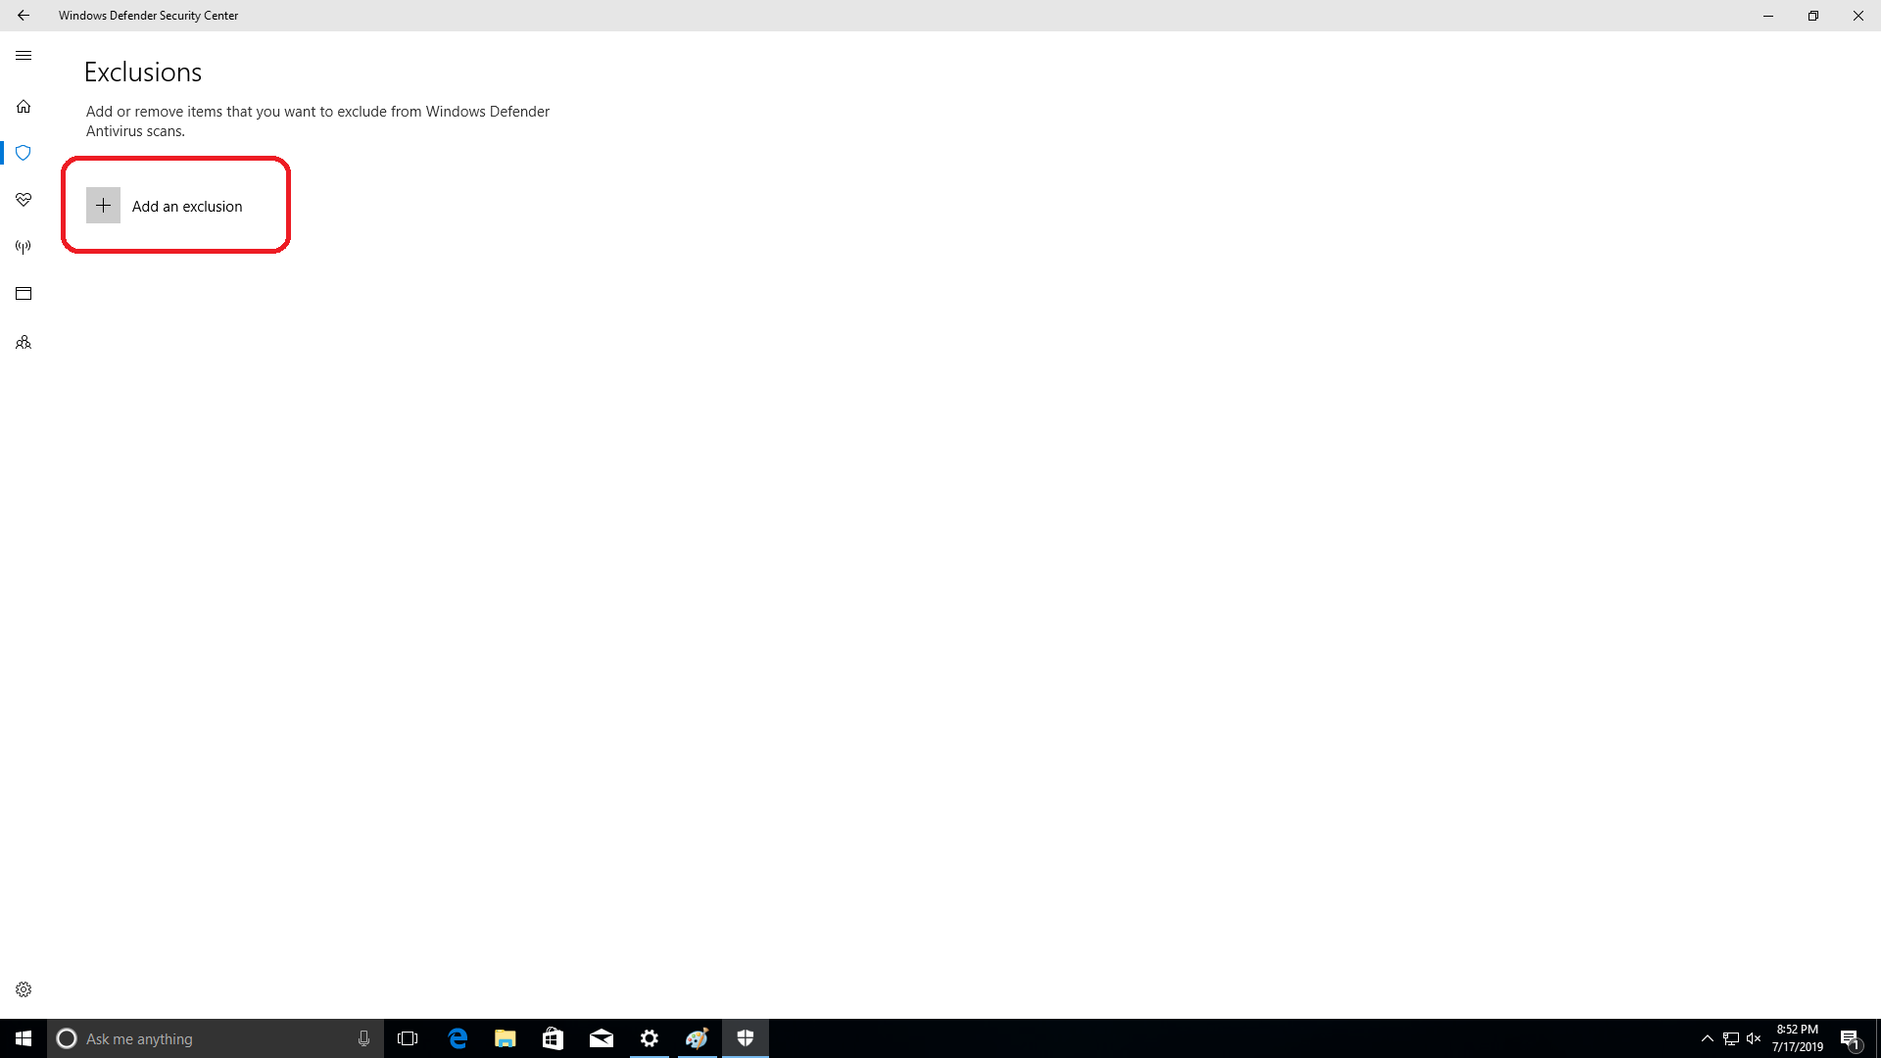The image size is (1881, 1058).
Task: Open Firewall & network protection icon
Action: pyautogui.click(x=24, y=247)
